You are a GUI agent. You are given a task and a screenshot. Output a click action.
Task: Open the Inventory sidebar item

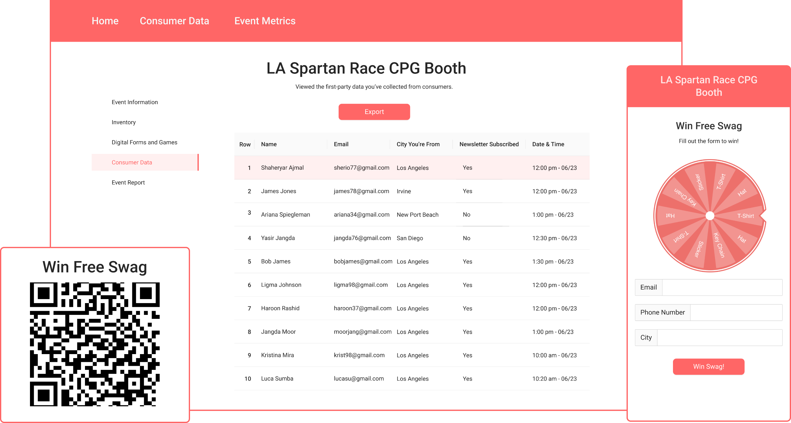(x=124, y=122)
